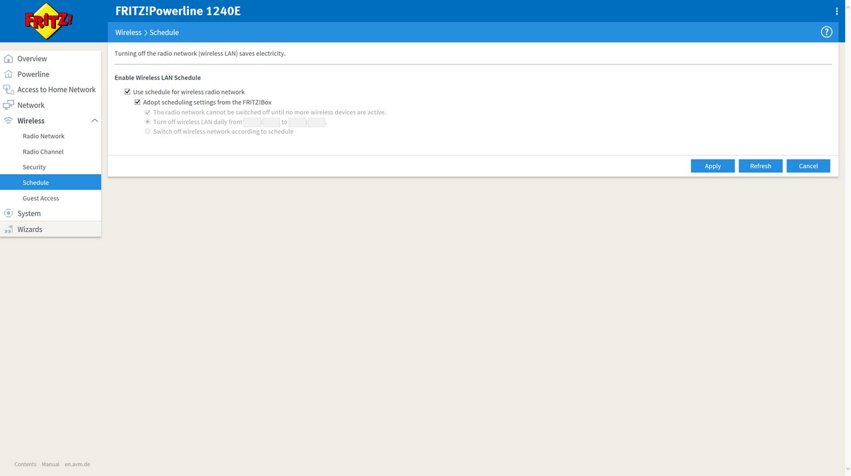Select the Schedule submenu item
Screen dimensions: 851x476
click(x=51, y=182)
